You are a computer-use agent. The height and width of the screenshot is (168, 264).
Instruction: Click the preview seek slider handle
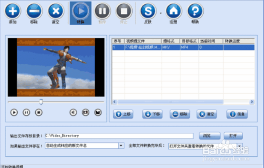(x=41, y=102)
